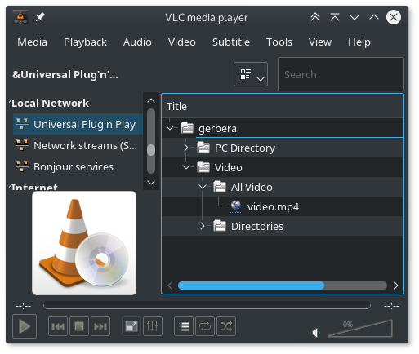Open the Audio menu
419x354 pixels.
tap(137, 42)
